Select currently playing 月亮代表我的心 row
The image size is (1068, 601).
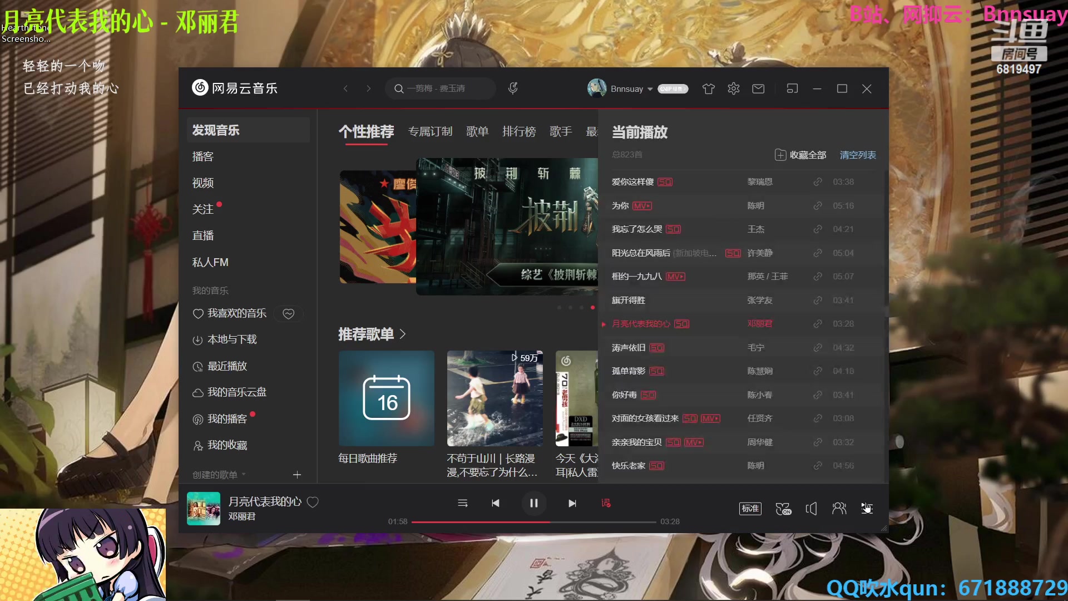point(743,324)
